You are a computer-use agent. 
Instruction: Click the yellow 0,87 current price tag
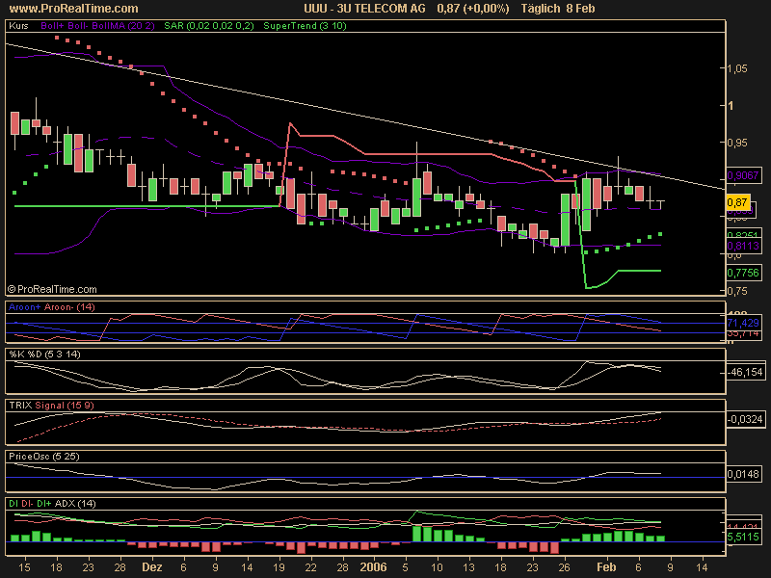[x=737, y=202]
